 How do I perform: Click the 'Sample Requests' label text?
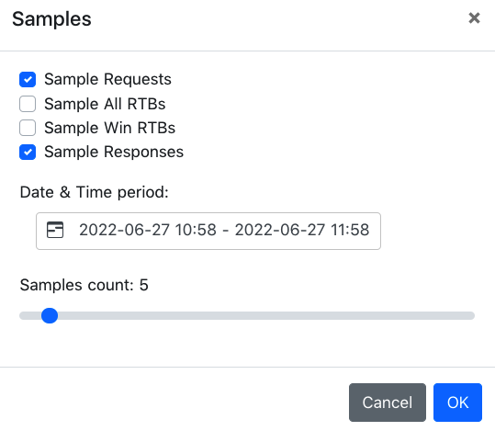tap(107, 79)
